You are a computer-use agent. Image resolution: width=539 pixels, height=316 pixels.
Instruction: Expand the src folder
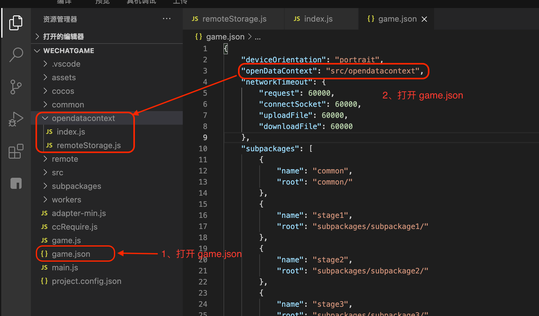[x=107, y=173]
